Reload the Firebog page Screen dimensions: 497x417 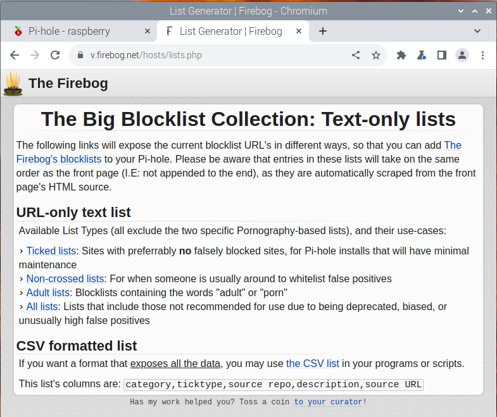55,55
